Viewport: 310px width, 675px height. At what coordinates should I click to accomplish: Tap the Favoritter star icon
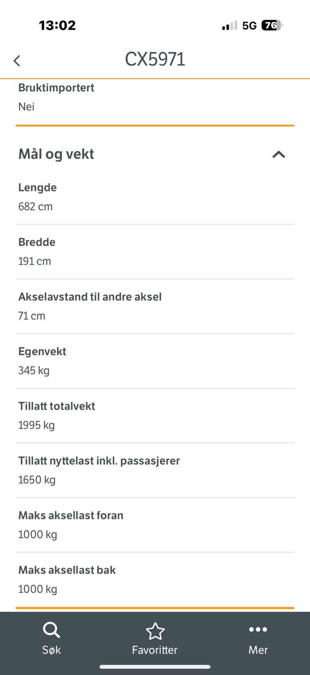(155, 631)
